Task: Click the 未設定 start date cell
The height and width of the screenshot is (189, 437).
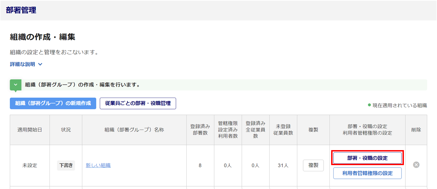Action: click(30, 165)
